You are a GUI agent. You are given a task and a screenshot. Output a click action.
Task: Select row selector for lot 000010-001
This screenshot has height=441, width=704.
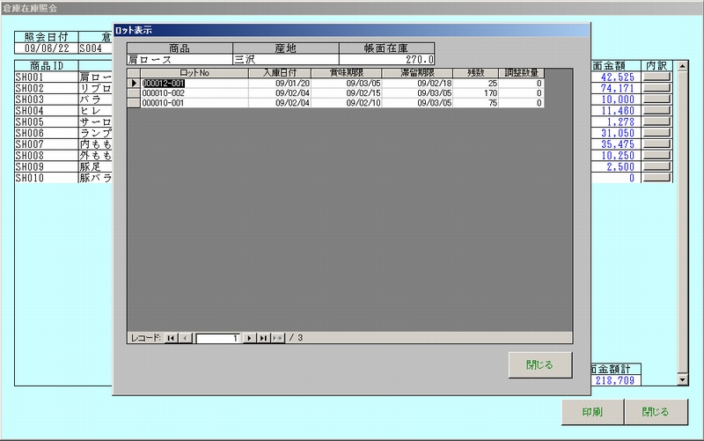click(134, 103)
